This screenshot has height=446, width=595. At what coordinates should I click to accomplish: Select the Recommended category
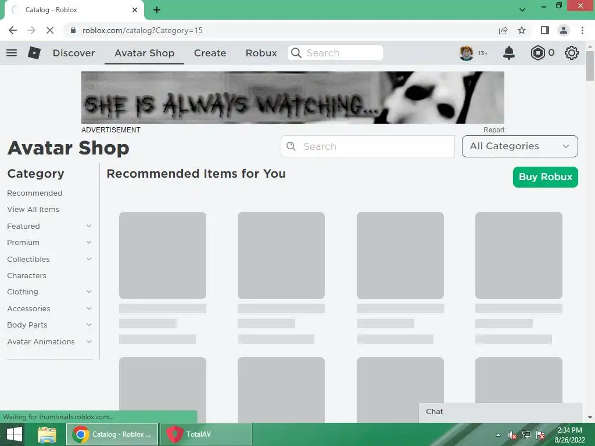point(34,193)
